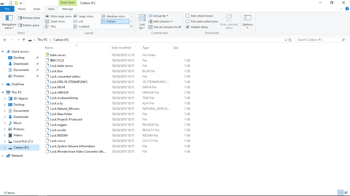Customize Quick Access Toolbar dropdown
350x196 pixels.
(21, 3)
